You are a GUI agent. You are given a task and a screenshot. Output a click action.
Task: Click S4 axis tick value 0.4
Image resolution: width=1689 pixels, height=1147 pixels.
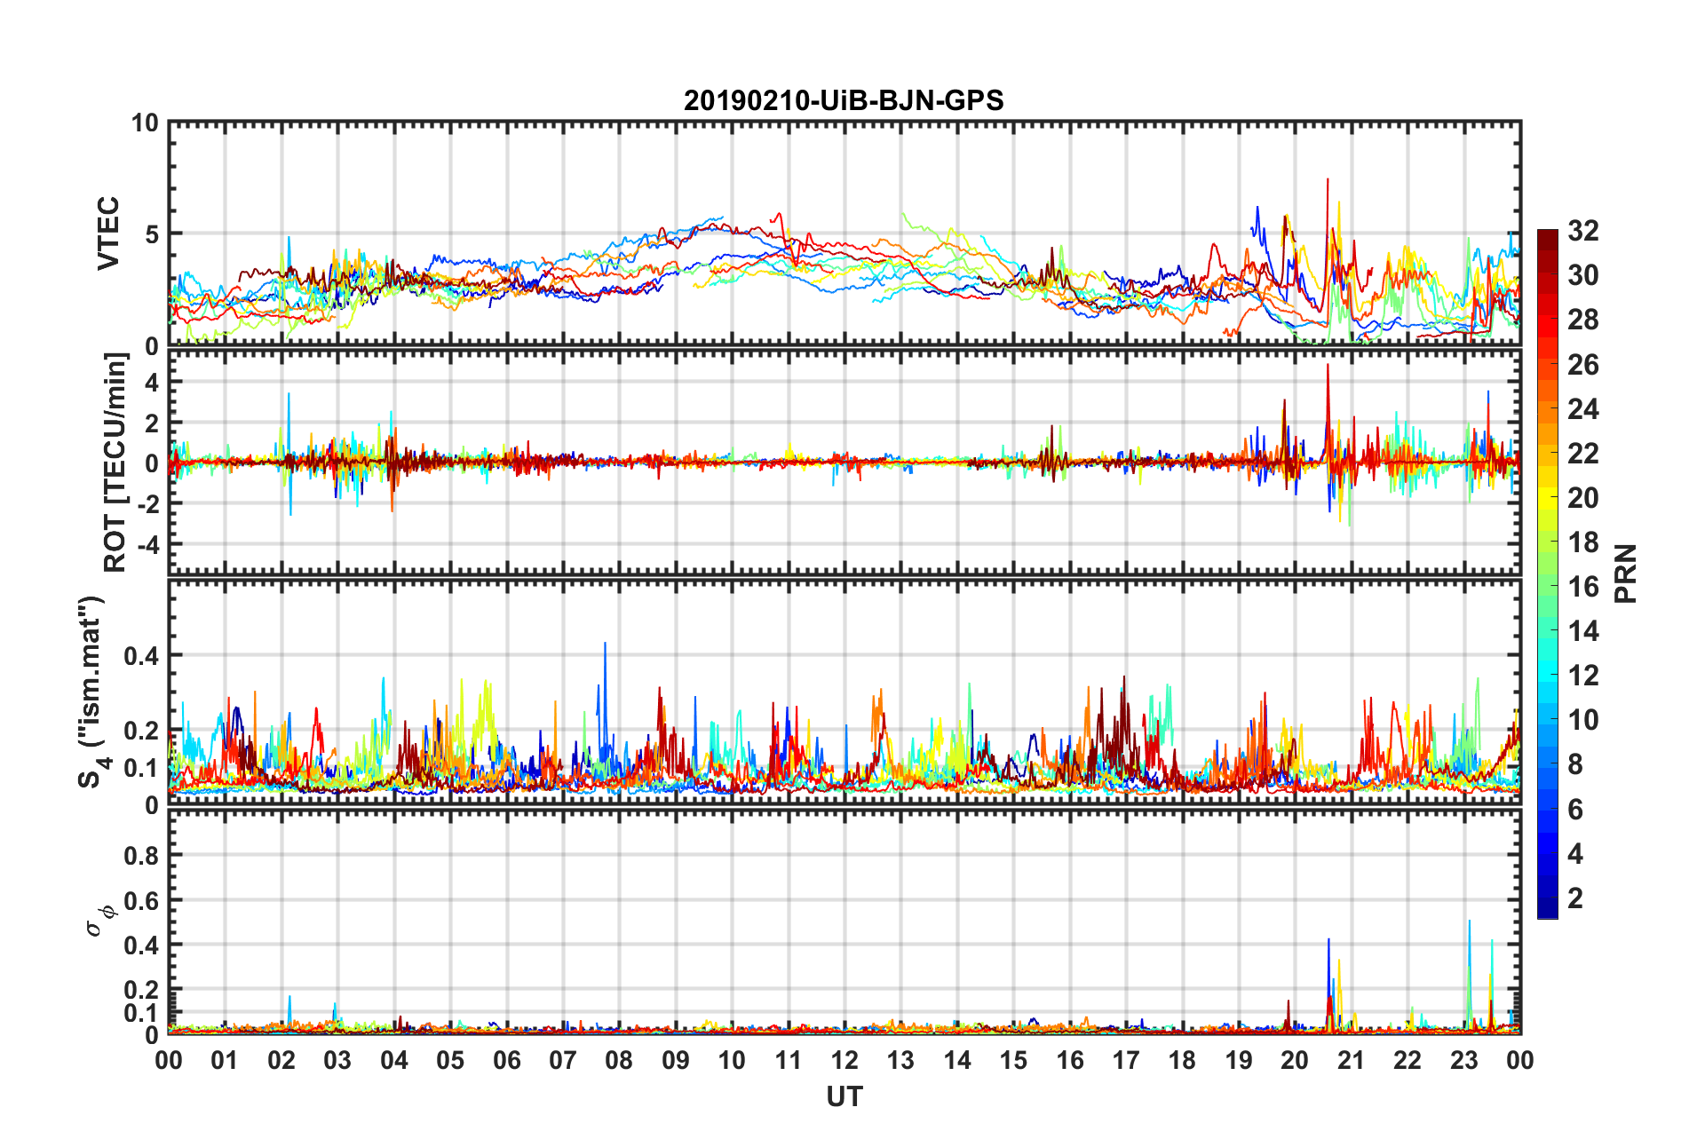coord(141,656)
